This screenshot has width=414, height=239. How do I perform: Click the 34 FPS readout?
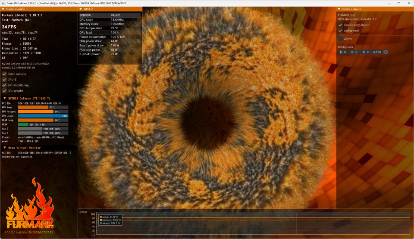(x=9, y=27)
